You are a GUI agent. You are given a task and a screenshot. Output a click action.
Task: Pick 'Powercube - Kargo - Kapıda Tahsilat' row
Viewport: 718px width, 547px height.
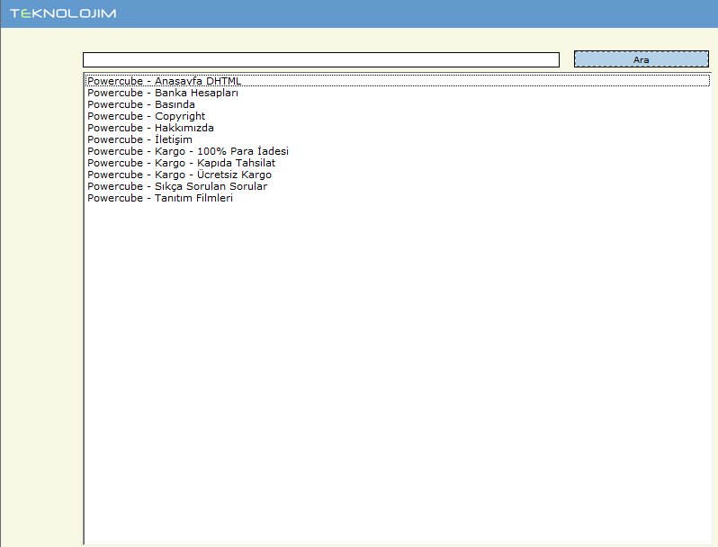(398, 163)
